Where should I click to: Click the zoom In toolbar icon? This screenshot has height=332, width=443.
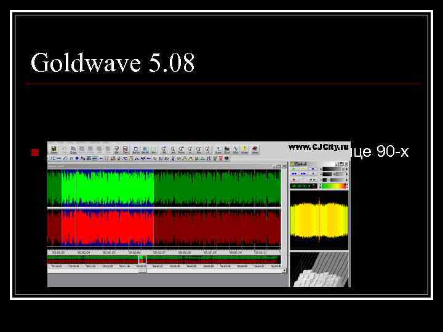[190, 149]
